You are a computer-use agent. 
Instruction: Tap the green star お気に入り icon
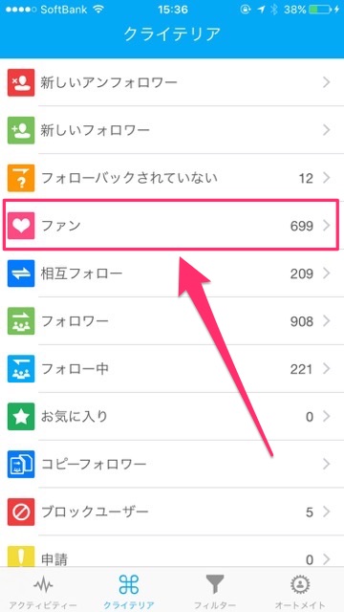(21, 417)
